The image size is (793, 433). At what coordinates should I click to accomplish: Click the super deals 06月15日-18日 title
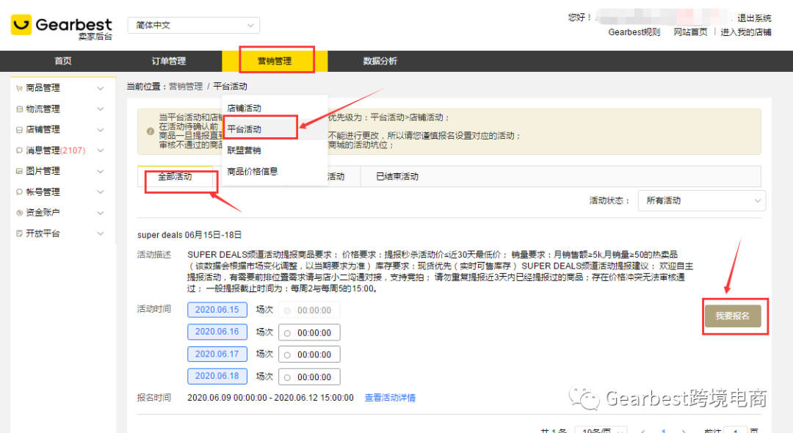[189, 235]
